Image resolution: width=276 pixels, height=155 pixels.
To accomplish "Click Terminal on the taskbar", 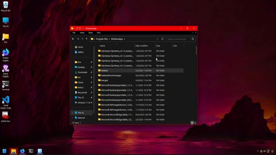I will (31, 151).
